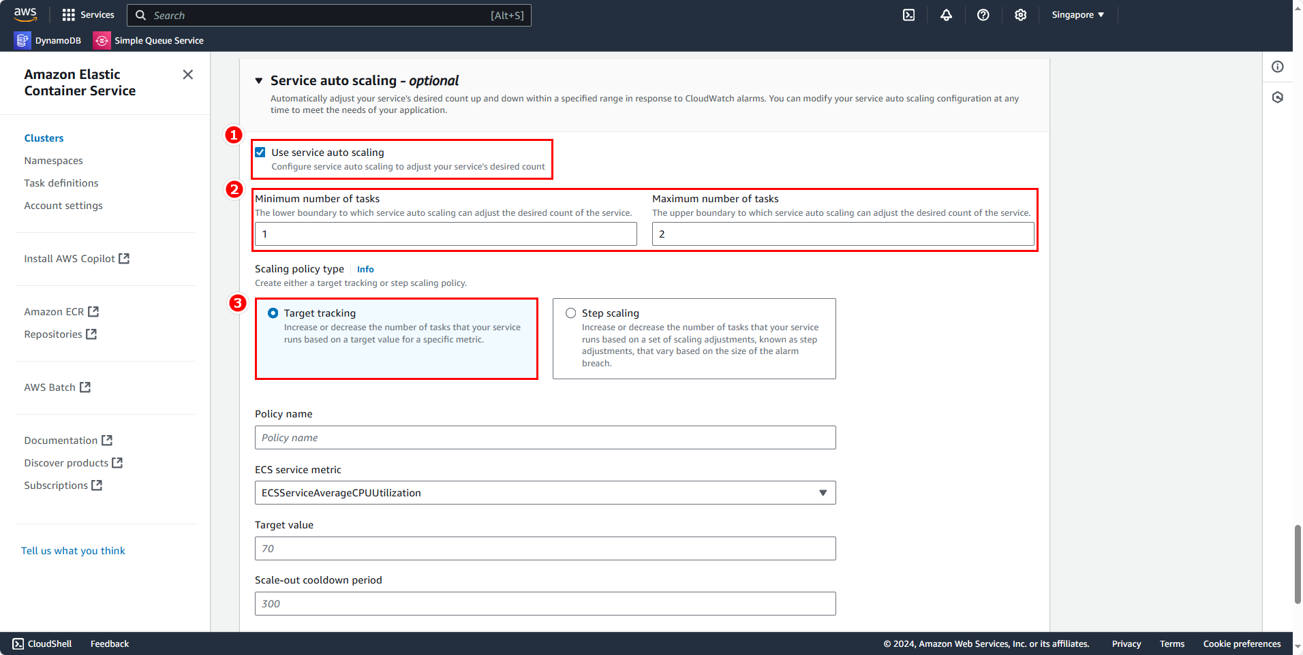
Task: Go to Namespaces in the sidebar
Action: coord(54,161)
